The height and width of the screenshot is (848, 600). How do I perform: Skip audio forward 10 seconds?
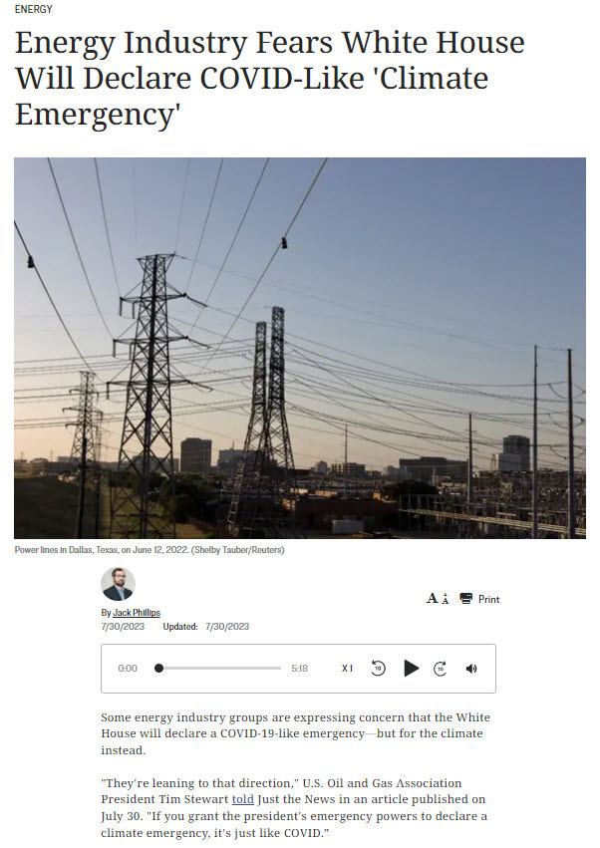[x=441, y=669]
